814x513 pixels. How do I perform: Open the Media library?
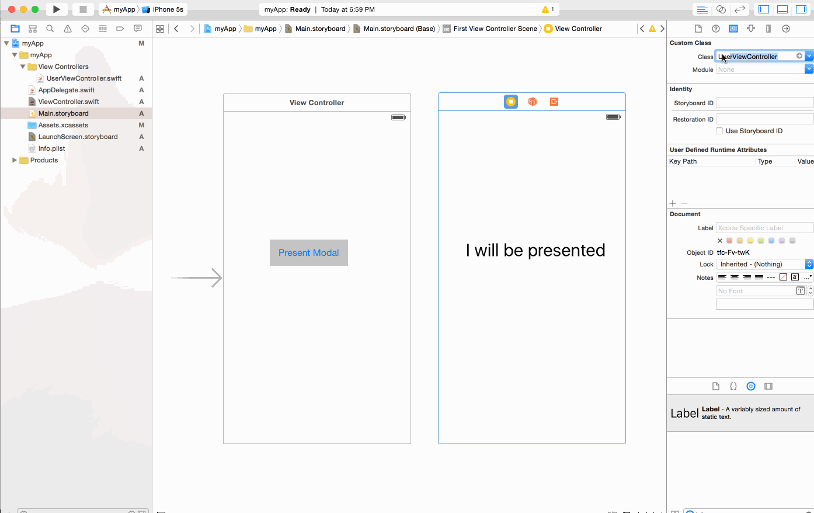(x=768, y=386)
